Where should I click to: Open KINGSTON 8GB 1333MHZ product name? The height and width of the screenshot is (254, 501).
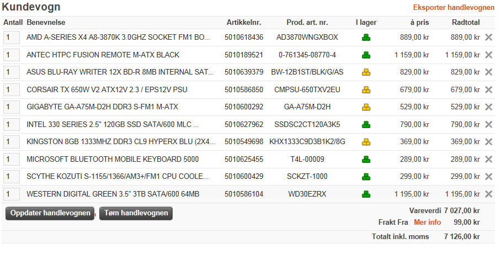click(121, 142)
